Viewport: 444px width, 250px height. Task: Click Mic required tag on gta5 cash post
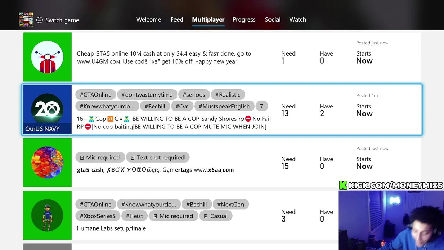[100, 158]
